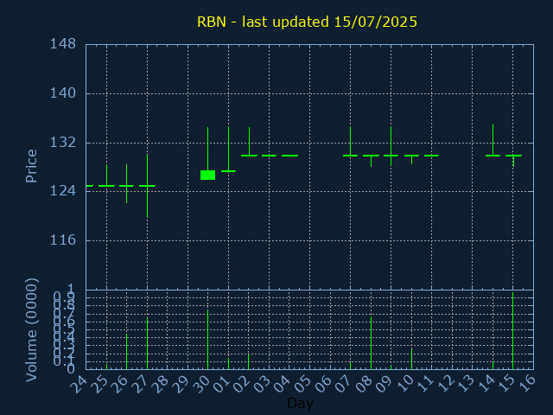Click the day 15 price candlestick

pyautogui.click(x=513, y=161)
